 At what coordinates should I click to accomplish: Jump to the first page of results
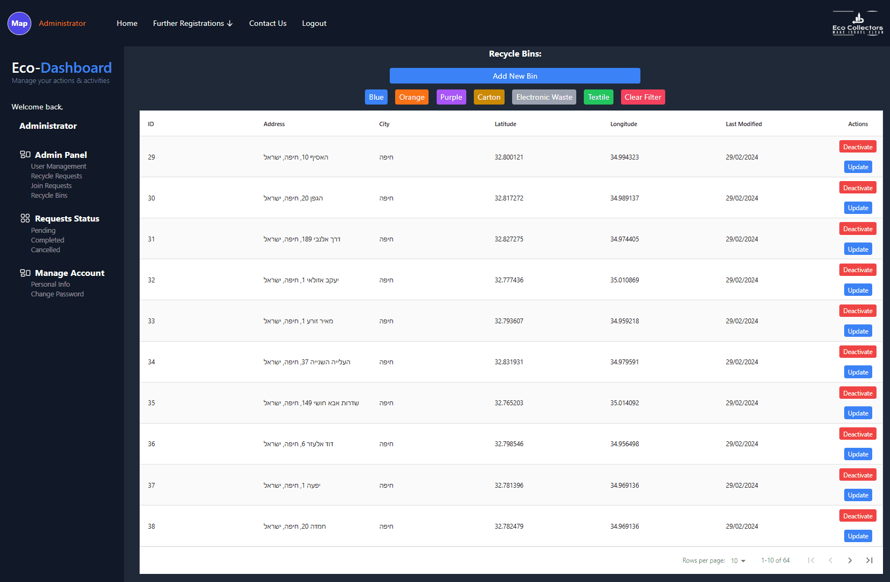(x=811, y=560)
